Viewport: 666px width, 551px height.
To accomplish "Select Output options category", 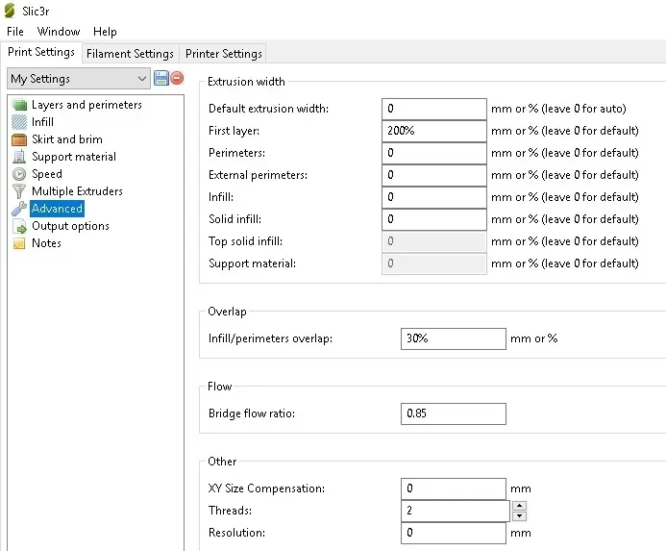I will 70,226.
